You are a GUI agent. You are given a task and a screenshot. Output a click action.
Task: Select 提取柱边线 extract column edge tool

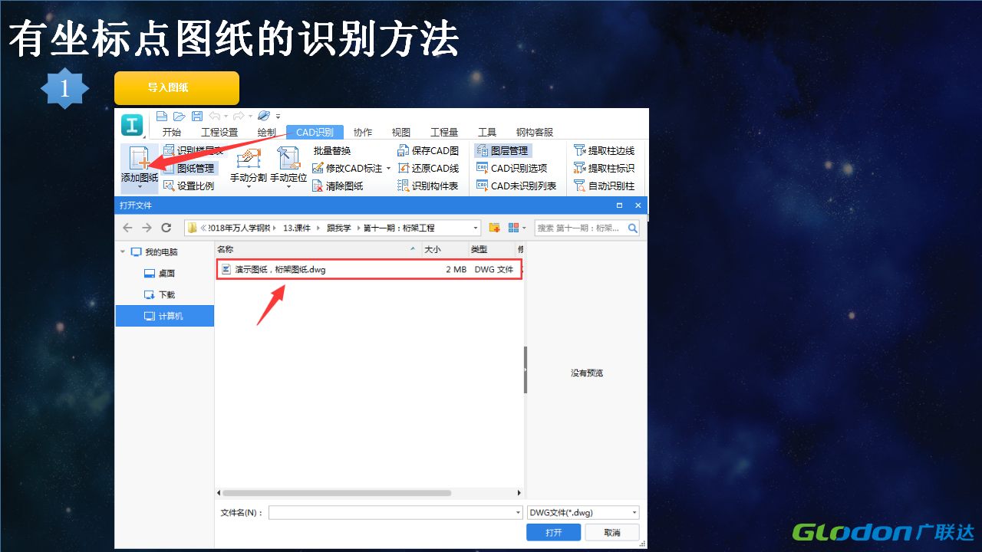[605, 151]
